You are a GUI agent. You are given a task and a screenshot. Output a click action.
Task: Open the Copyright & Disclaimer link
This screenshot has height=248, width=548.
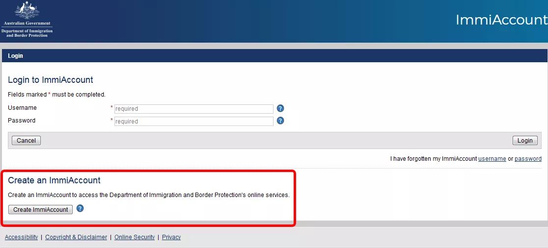pyautogui.click(x=76, y=237)
